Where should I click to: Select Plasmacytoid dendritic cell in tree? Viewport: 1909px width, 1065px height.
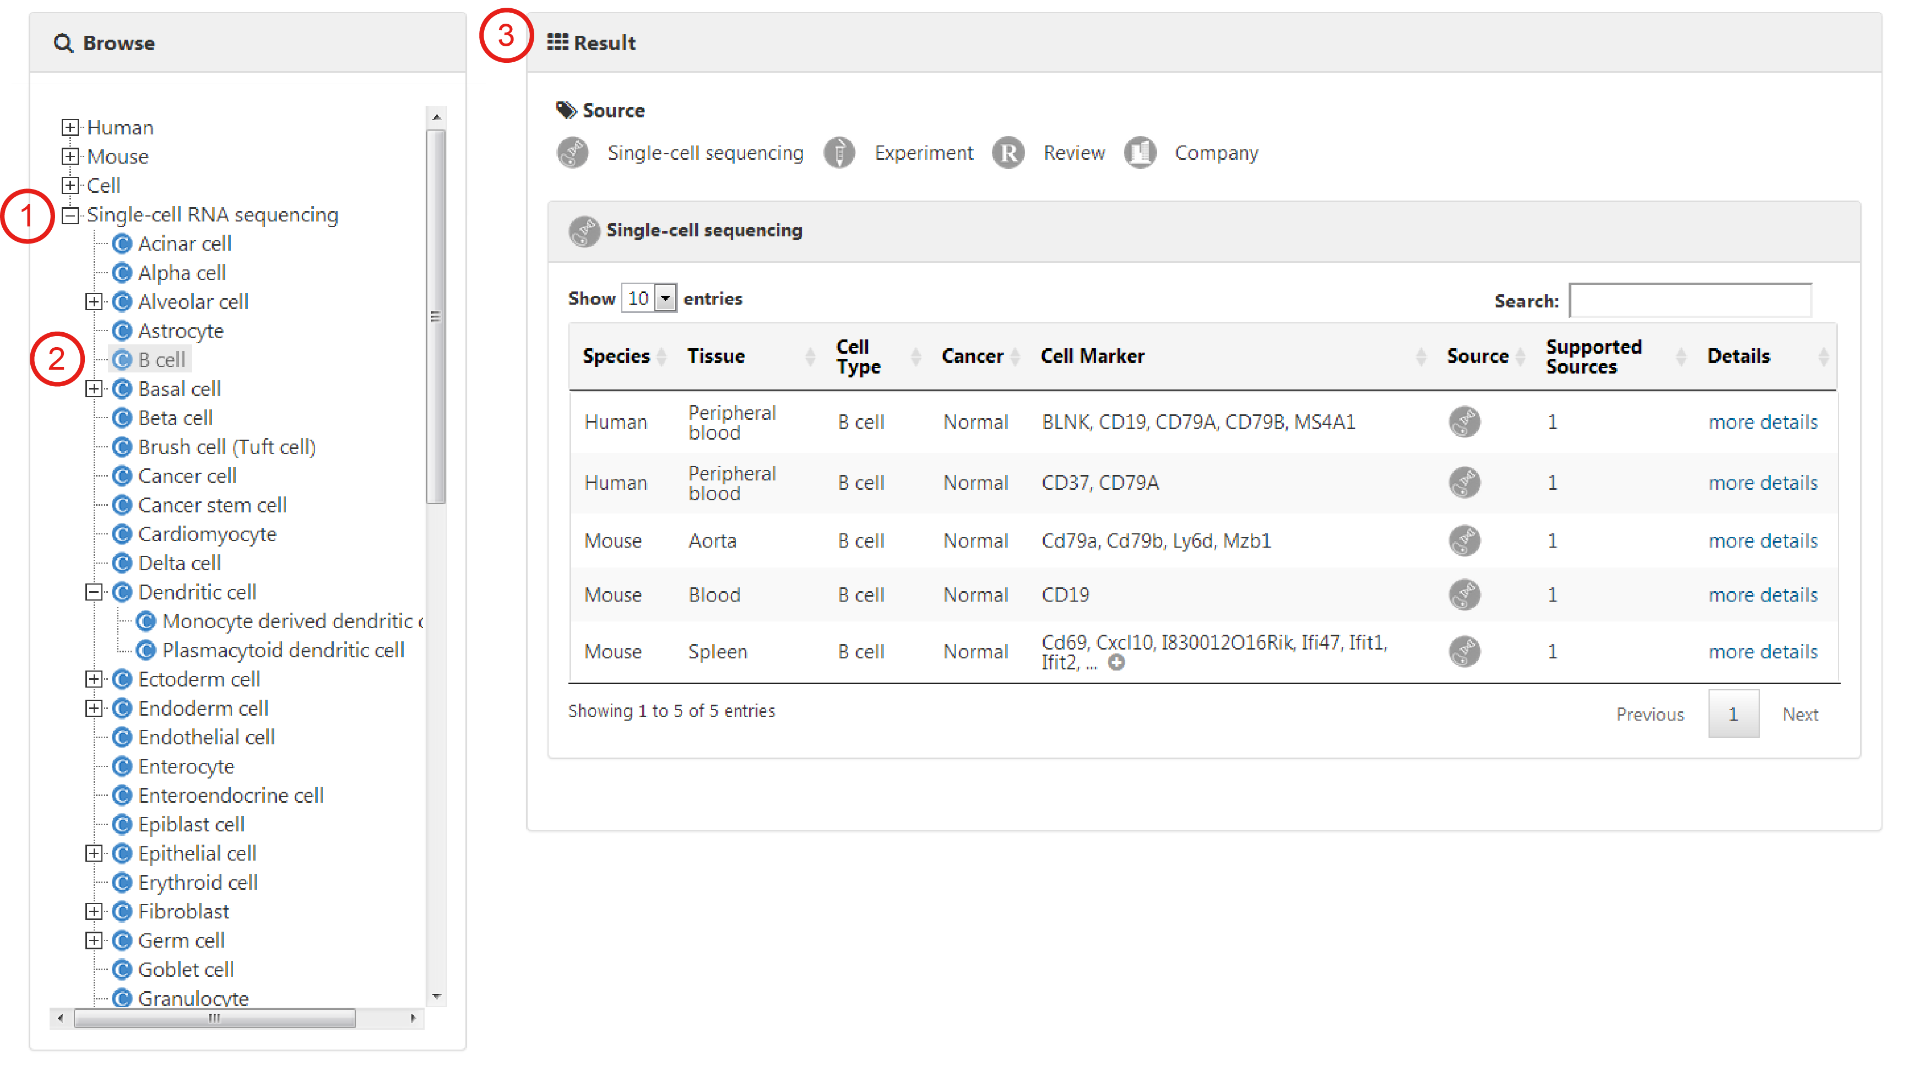pos(283,650)
